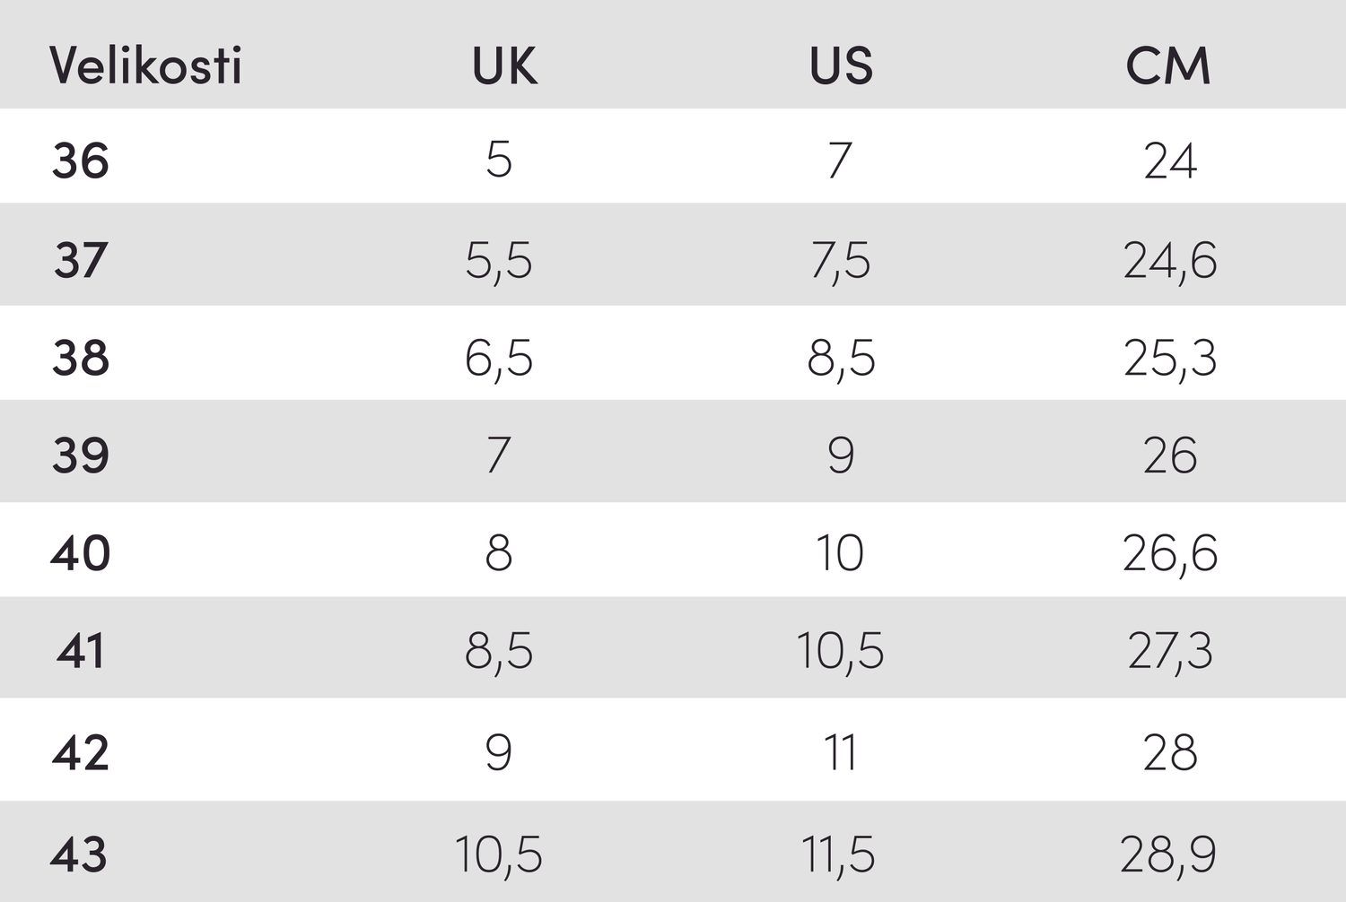Click the size 39 row label
Screen dimensions: 1346x902
click(x=81, y=455)
